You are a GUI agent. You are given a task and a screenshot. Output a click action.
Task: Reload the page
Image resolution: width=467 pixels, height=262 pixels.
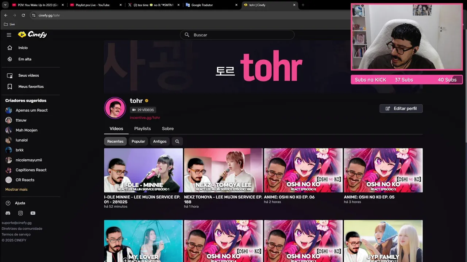click(23, 15)
